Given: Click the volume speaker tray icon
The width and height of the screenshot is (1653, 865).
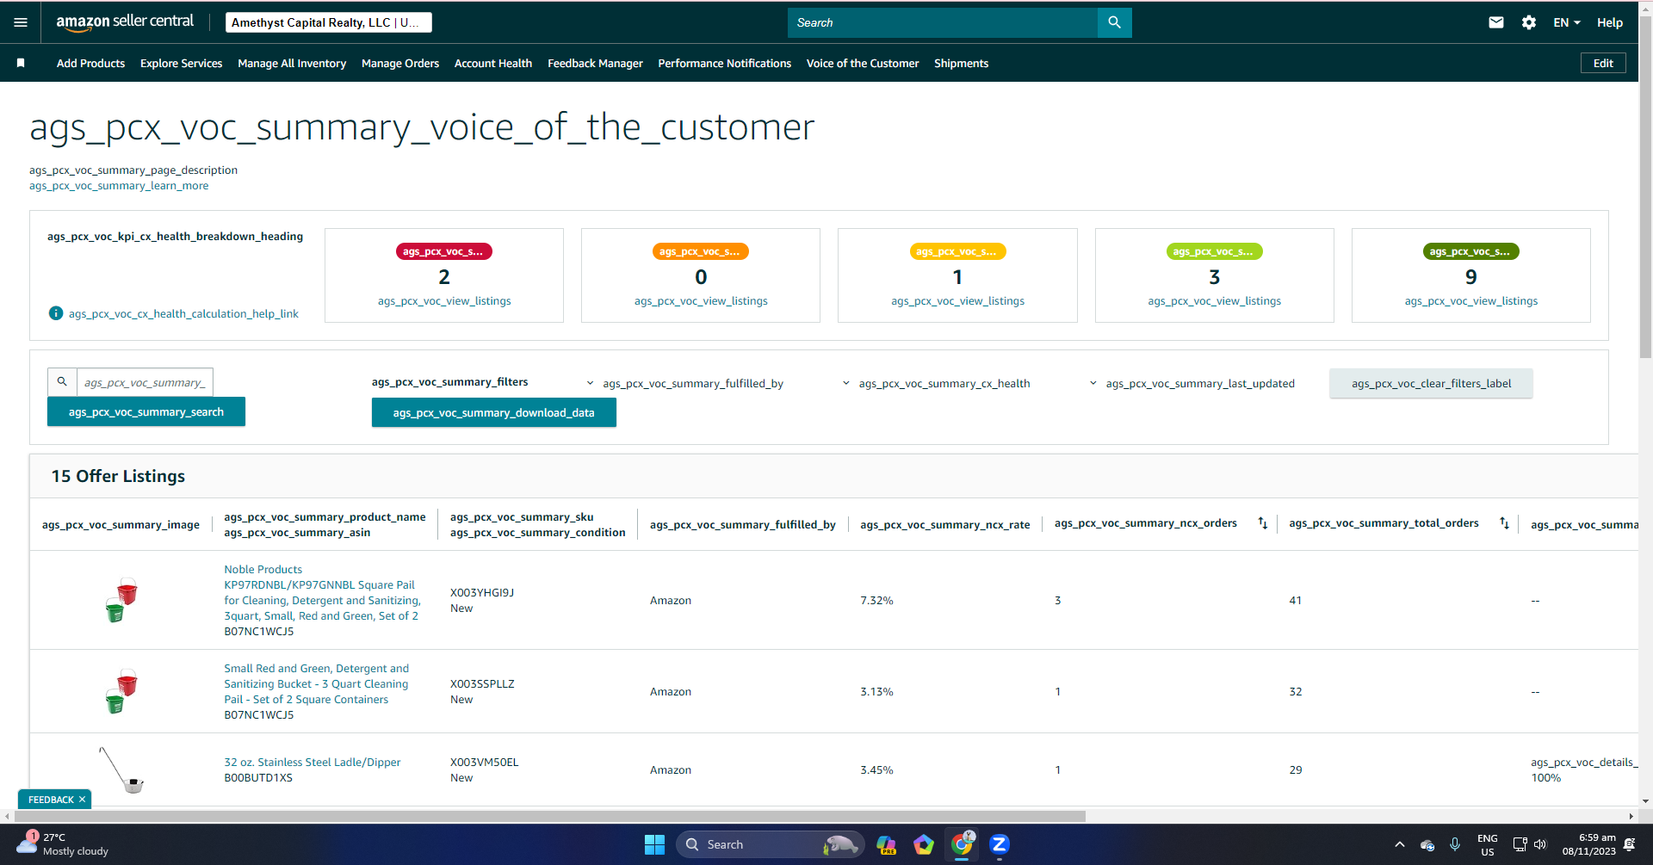Looking at the screenshot, I should click(1540, 844).
